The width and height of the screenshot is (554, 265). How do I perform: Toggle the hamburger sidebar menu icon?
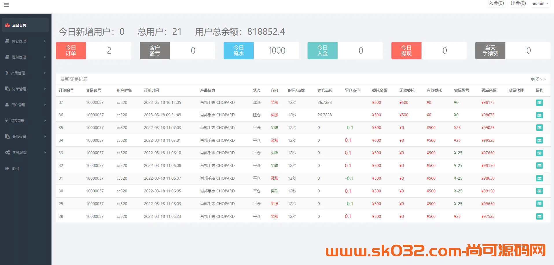[x=6, y=5]
